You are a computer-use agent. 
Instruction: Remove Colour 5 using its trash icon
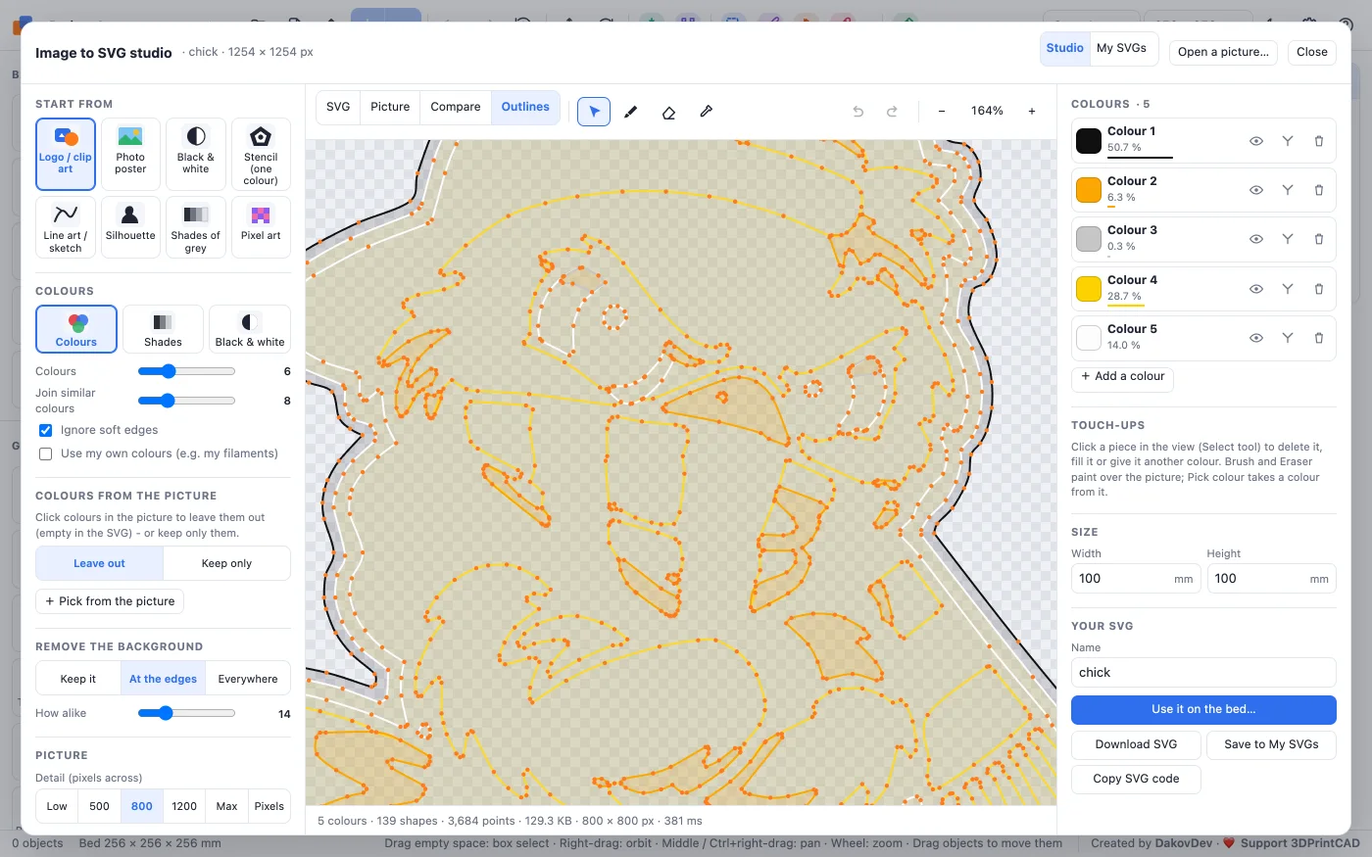coord(1319,338)
